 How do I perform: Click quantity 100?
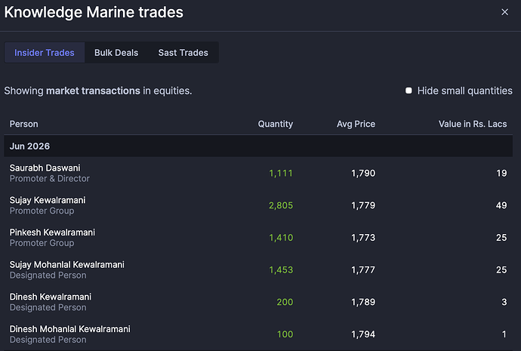(285, 334)
